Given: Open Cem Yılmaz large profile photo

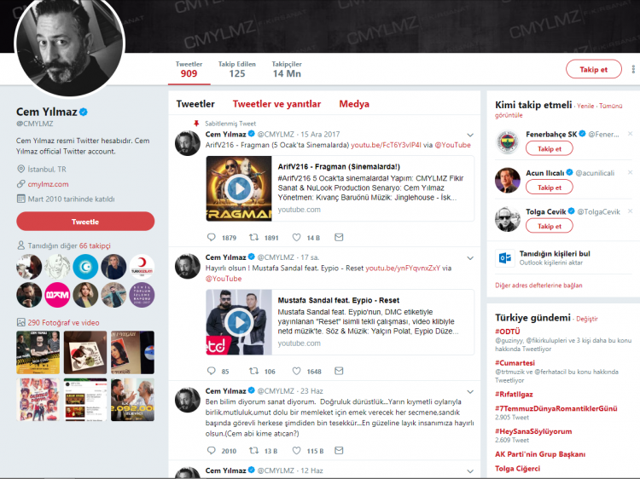Looking at the screenshot, I should pos(69,43).
